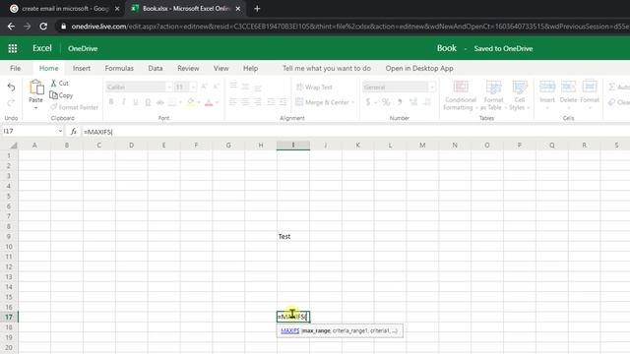This screenshot has height=354, width=630.
Task: Click the center align icon
Action: pyautogui.click(x=245, y=102)
